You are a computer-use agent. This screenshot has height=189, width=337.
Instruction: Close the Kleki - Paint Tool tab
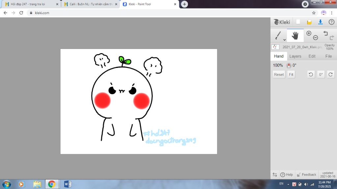pyautogui.click(x=175, y=4)
